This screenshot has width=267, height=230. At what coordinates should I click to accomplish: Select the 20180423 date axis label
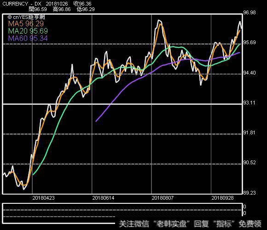43,198
